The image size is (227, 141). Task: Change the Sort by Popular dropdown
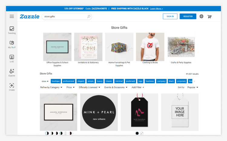[193, 87]
